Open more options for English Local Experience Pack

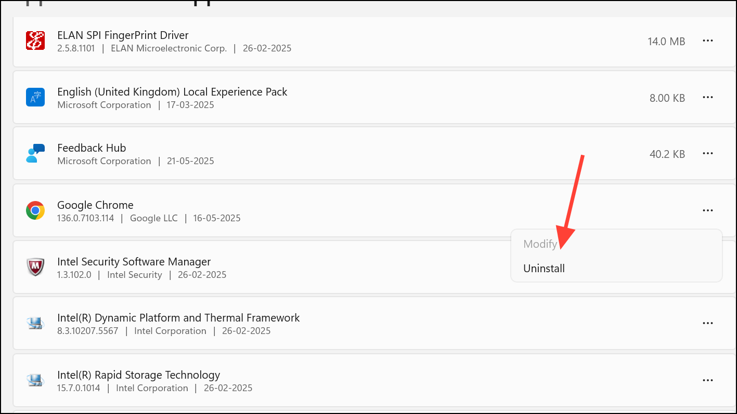click(707, 97)
